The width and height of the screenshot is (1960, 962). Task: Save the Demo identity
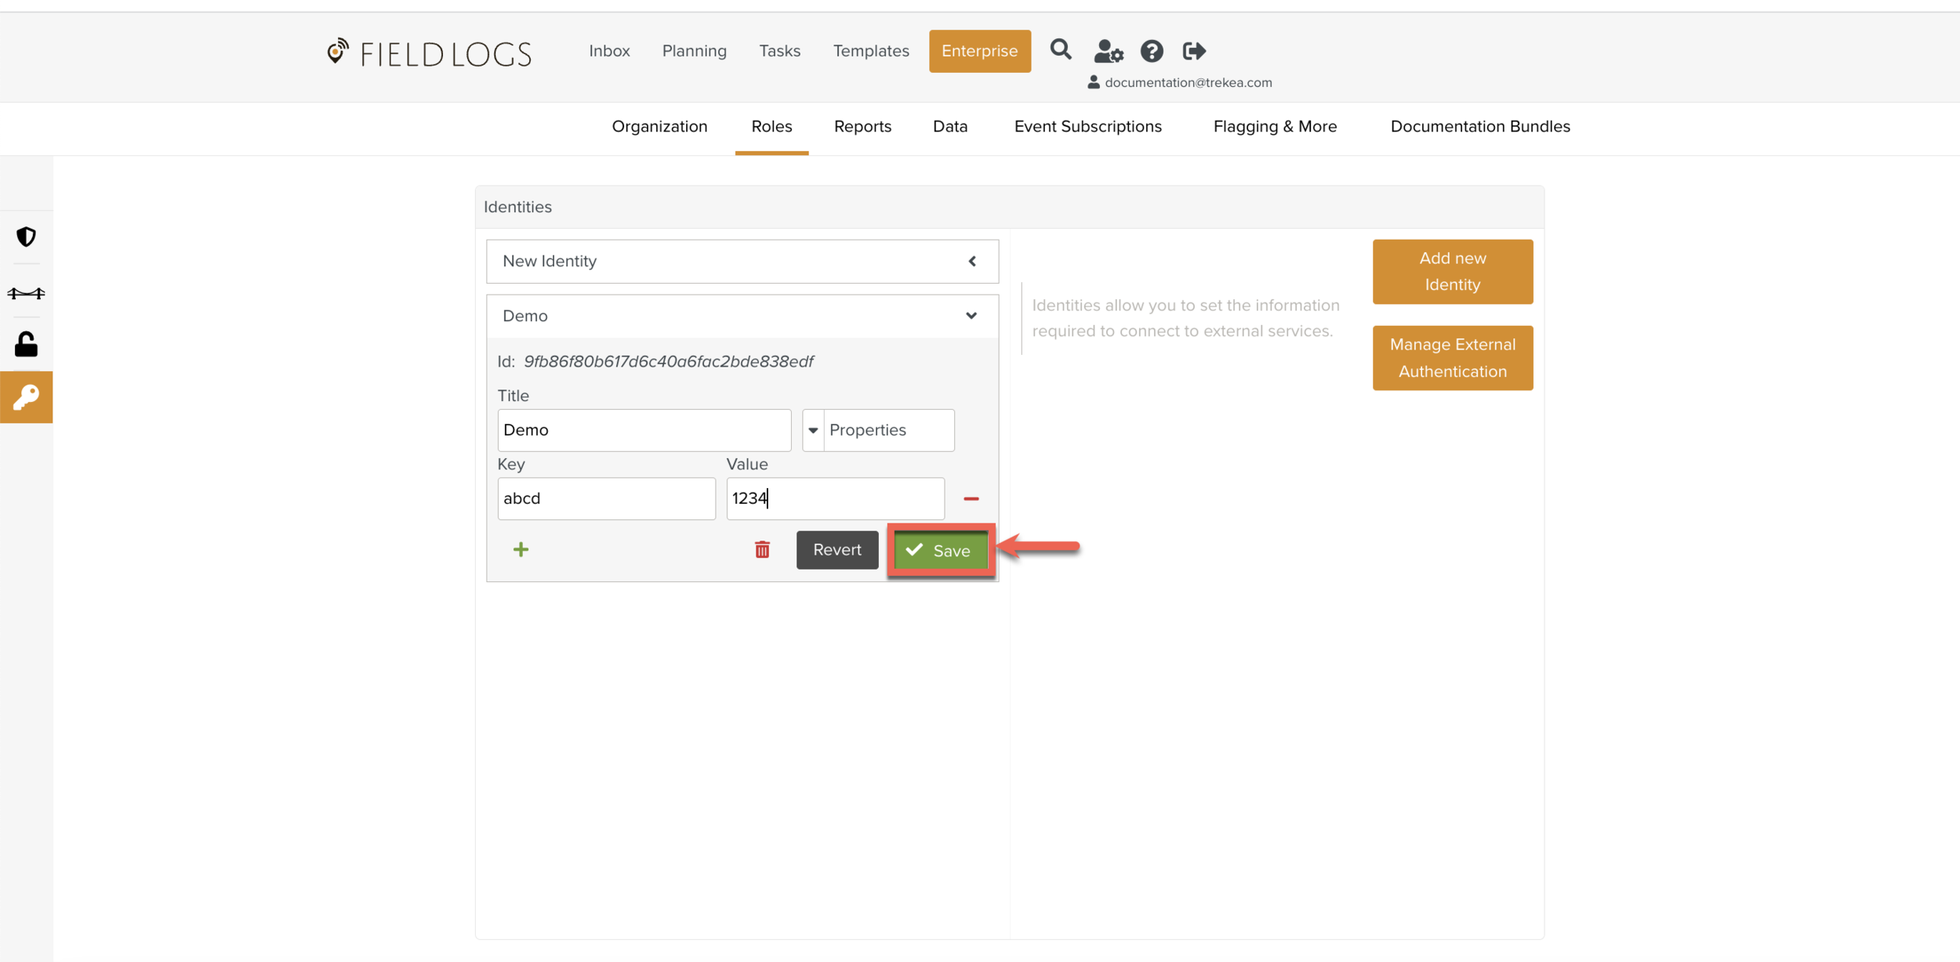click(x=940, y=551)
